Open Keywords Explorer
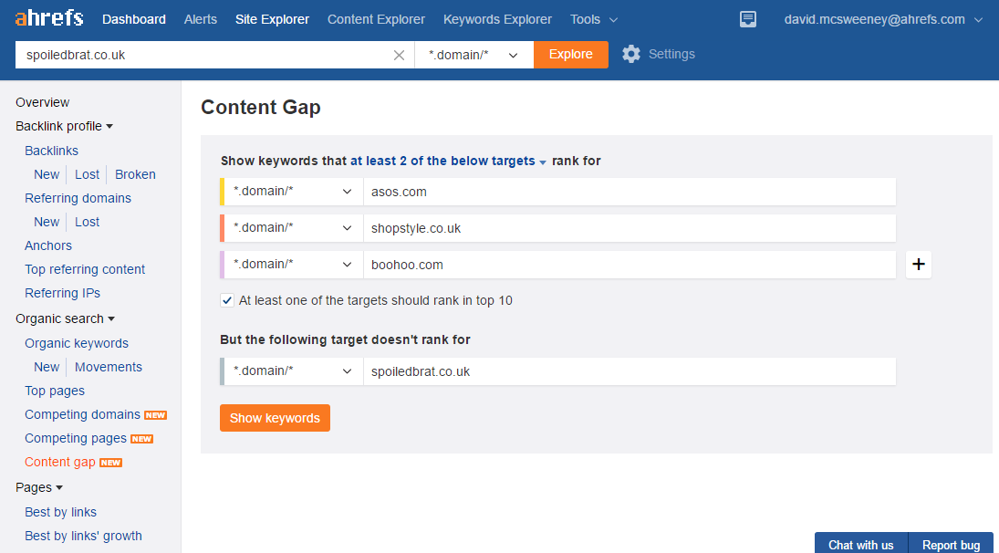Screen dimensions: 999x553 (497, 19)
